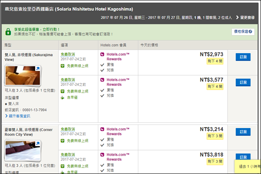This screenshot has height=174, width=261.
Task: Click 累積 checkmark in NT$3,577 row
Action: point(102,90)
